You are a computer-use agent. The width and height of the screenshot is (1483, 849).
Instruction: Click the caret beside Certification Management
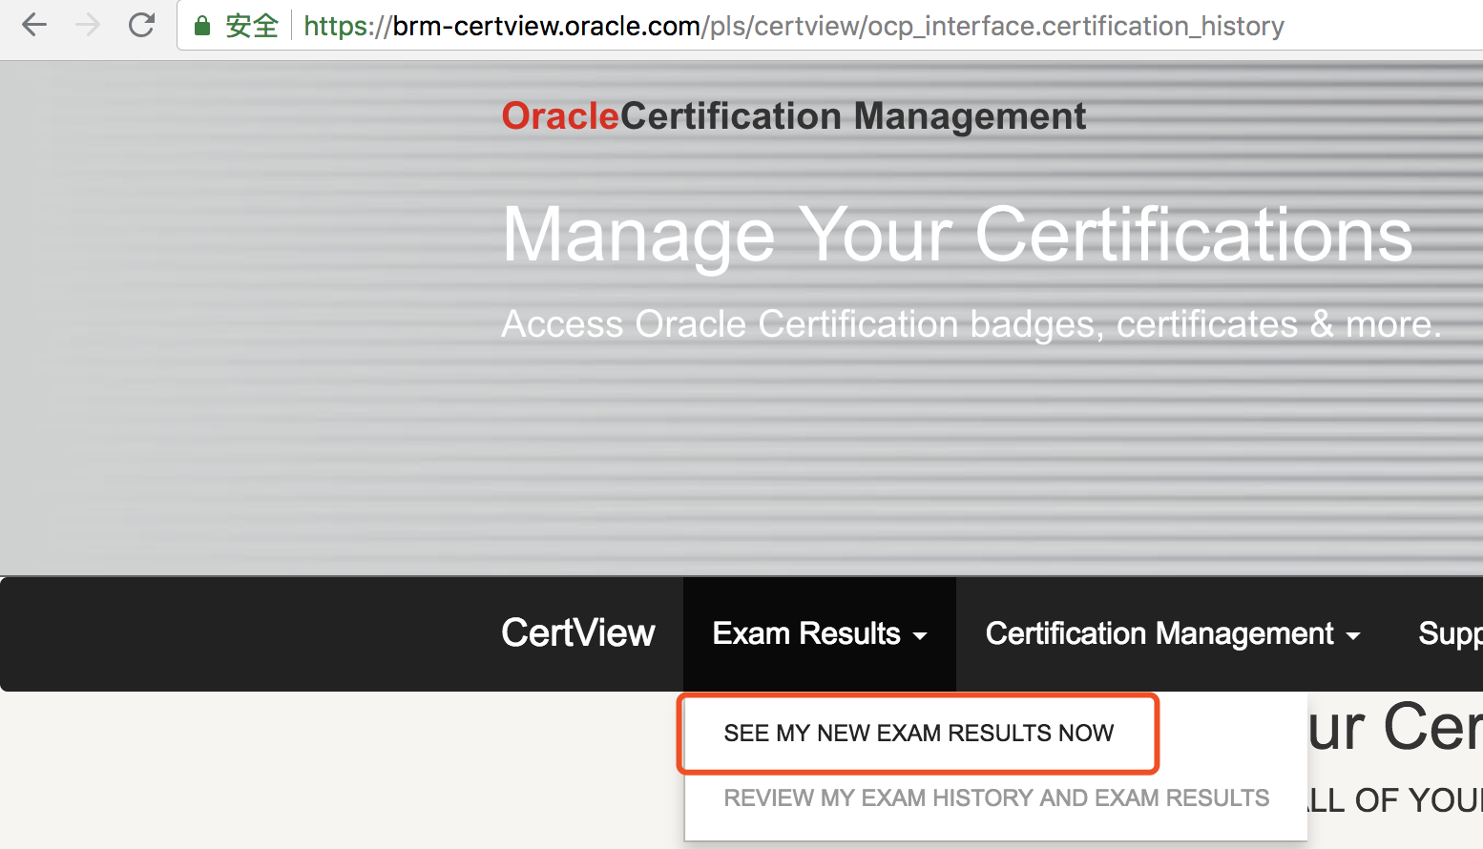1353,636
